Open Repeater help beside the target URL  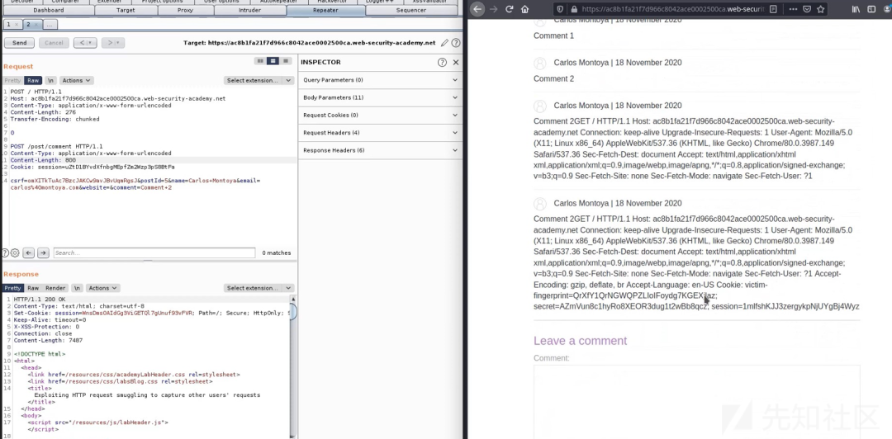click(x=456, y=43)
